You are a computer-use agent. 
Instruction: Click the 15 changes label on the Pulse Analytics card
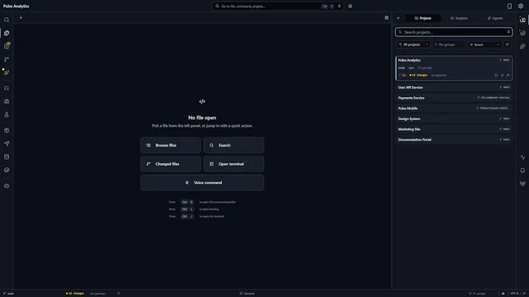tap(419, 75)
